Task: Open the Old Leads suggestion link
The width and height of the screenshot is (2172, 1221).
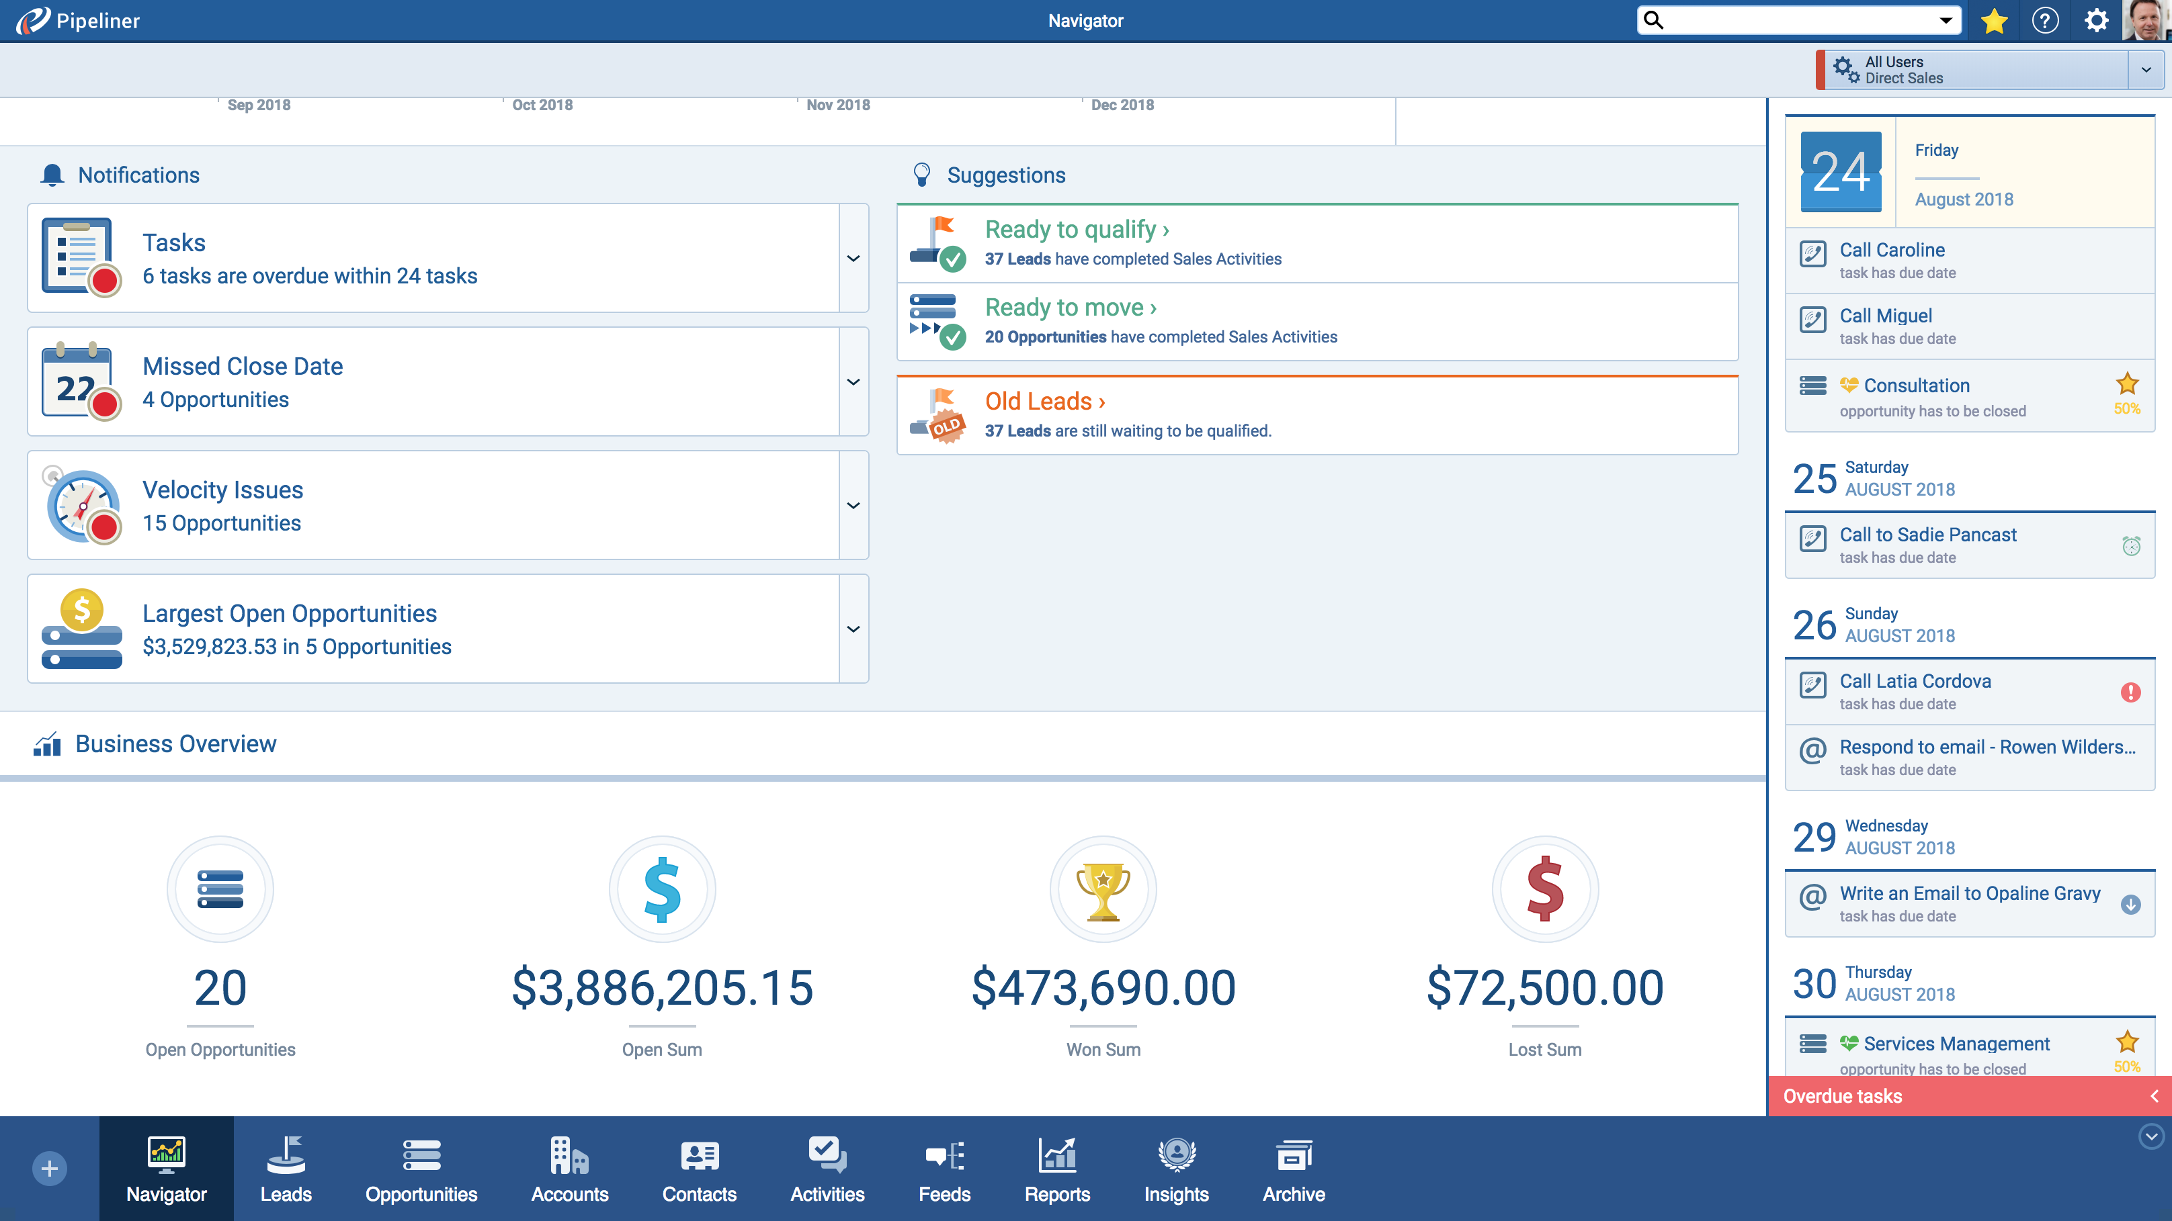Action: [x=1045, y=401]
